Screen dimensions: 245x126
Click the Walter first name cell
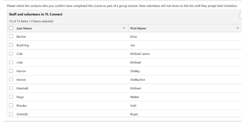135,97
